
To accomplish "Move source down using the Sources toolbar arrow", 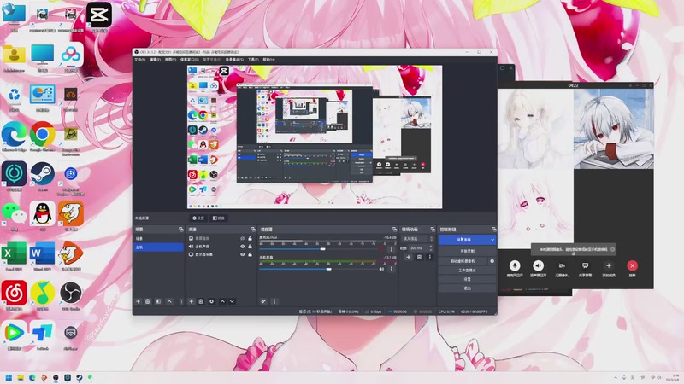I will [x=232, y=301].
